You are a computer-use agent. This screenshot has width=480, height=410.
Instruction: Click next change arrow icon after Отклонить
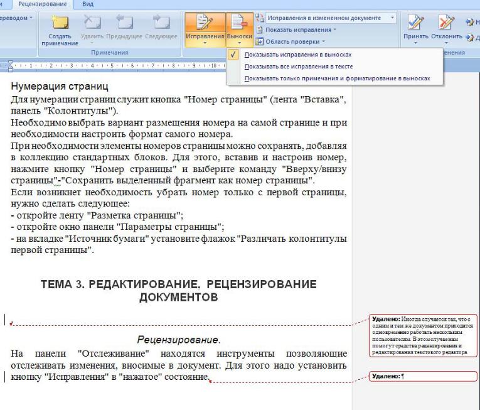[x=470, y=38]
